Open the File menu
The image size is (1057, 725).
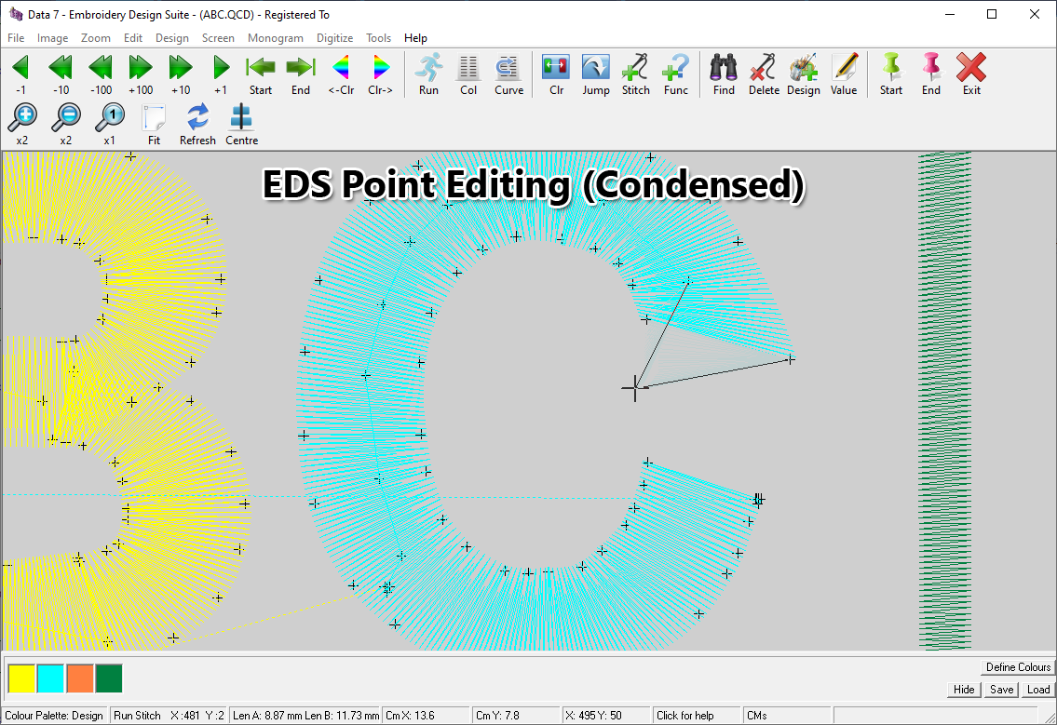click(x=16, y=38)
